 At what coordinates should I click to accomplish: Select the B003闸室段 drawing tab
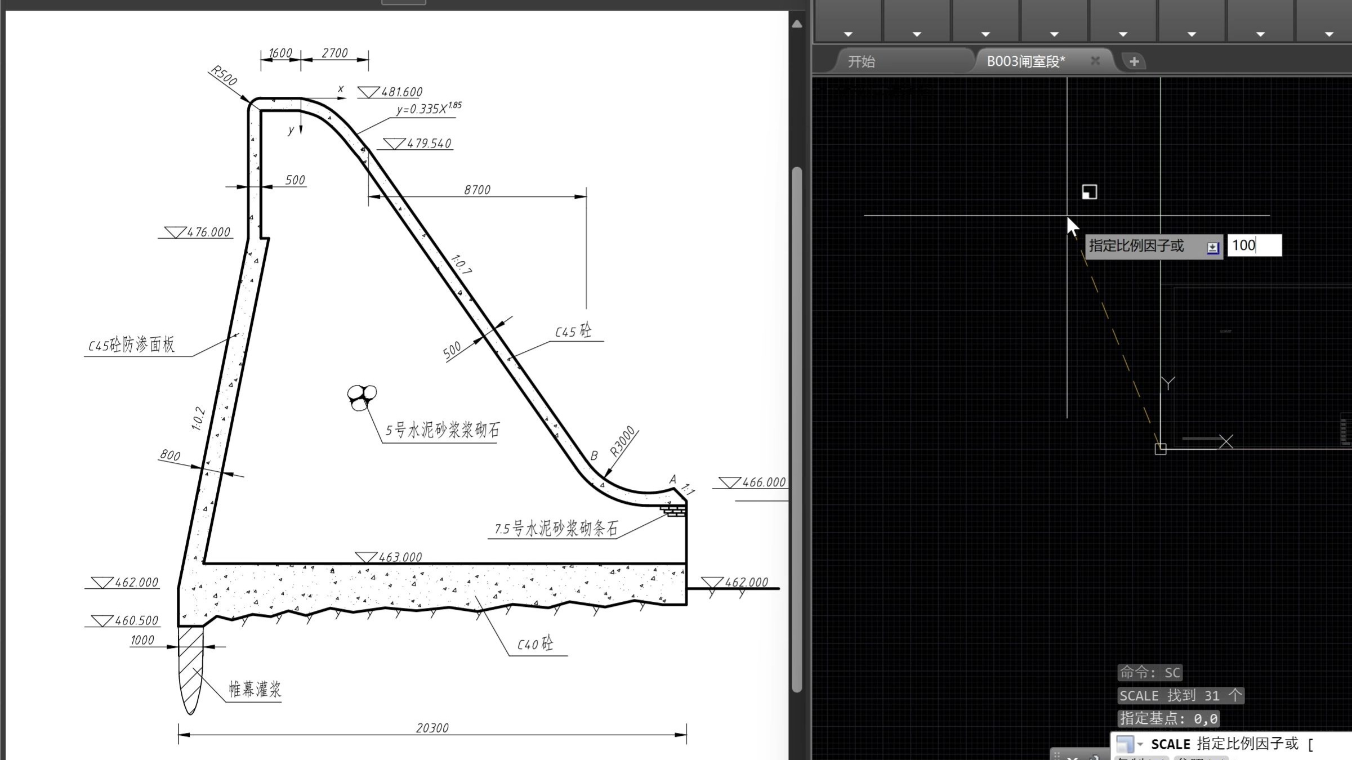(x=1025, y=61)
